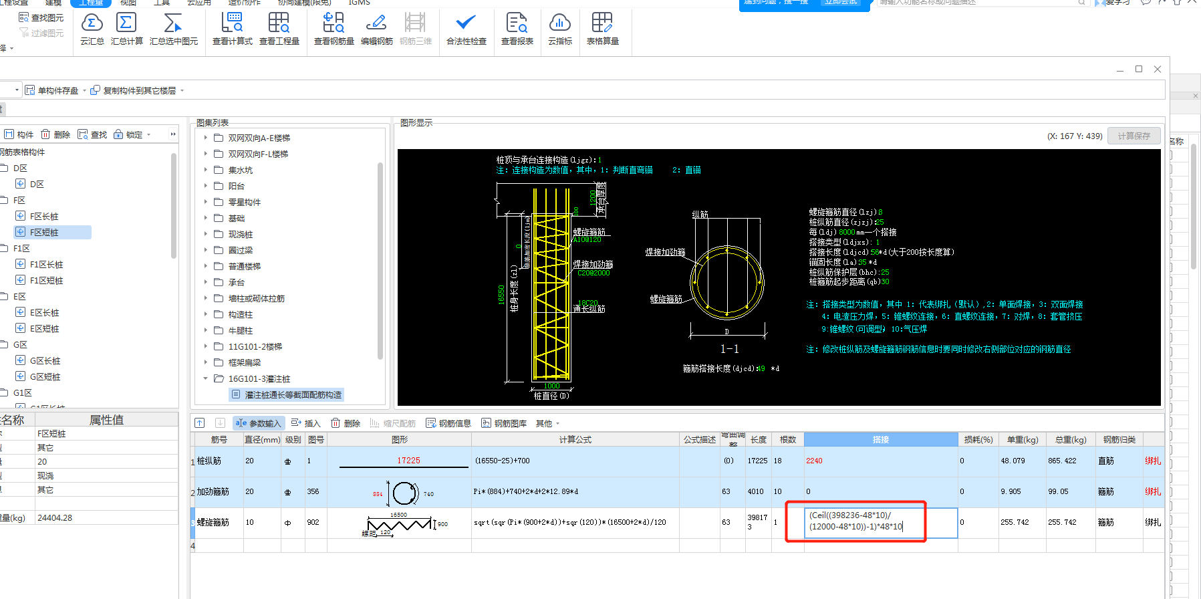Collapse the 16G101-3灌注桩 folder
This screenshot has width=1201, height=599.
pos(206,378)
